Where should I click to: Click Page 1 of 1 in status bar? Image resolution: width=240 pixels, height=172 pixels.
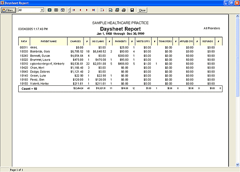tap(16, 170)
